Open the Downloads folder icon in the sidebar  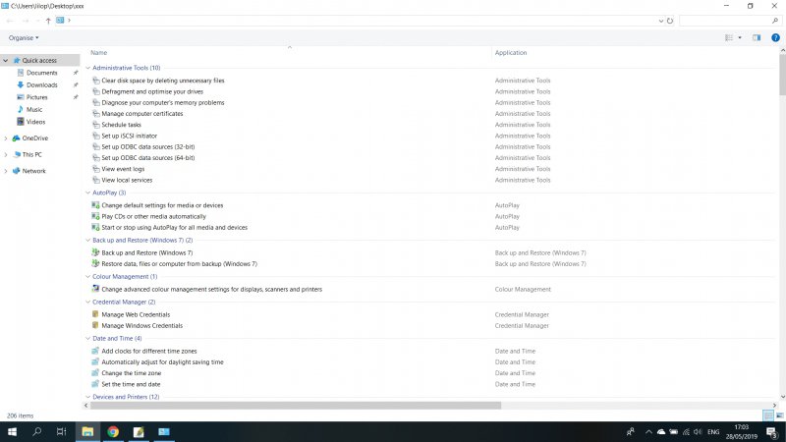(x=21, y=84)
